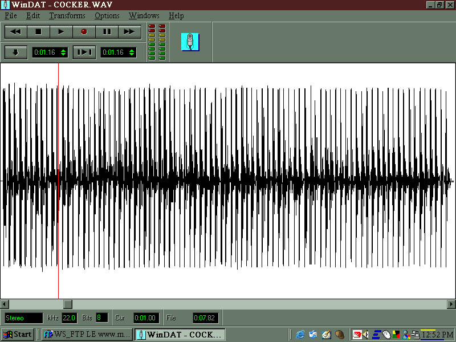Open the Transforms menu
Screen dimensions: 456x342
(x=67, y=15)
